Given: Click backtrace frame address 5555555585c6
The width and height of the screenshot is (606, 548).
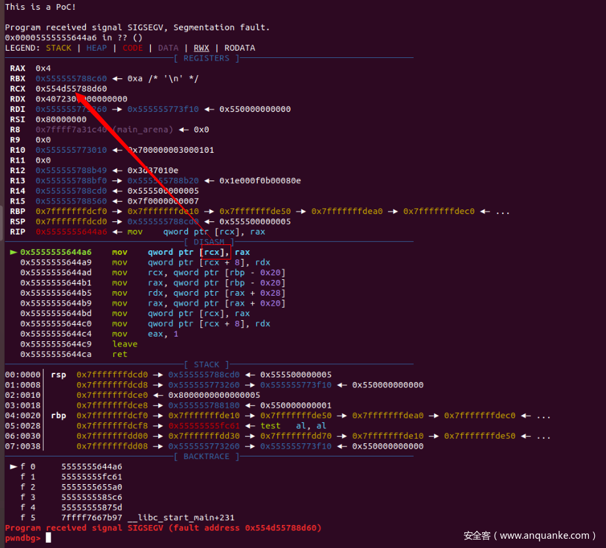Looking at the screenshot, I should click(x=92, y=497).
